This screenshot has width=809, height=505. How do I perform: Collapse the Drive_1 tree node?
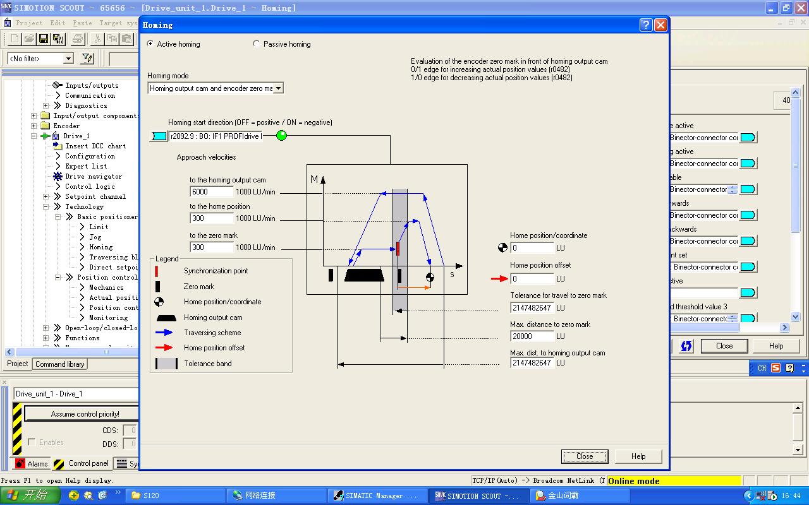pos(35,136)
